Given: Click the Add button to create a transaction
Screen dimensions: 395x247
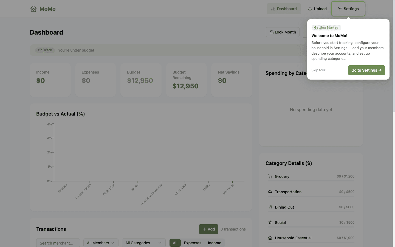Looking at the screenshot, I should [x=208, y=229].
